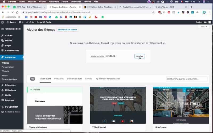Collapse sidebar with Réduire le menu

[12, 112]
